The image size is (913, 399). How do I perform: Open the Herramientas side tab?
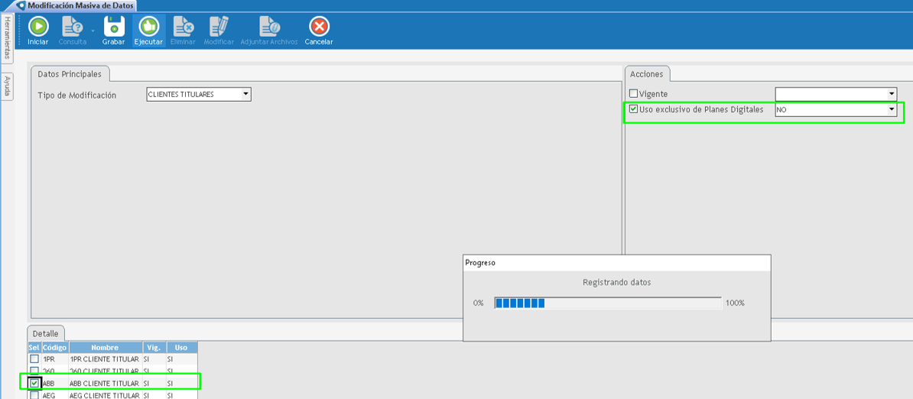click(x=7, y=37)
